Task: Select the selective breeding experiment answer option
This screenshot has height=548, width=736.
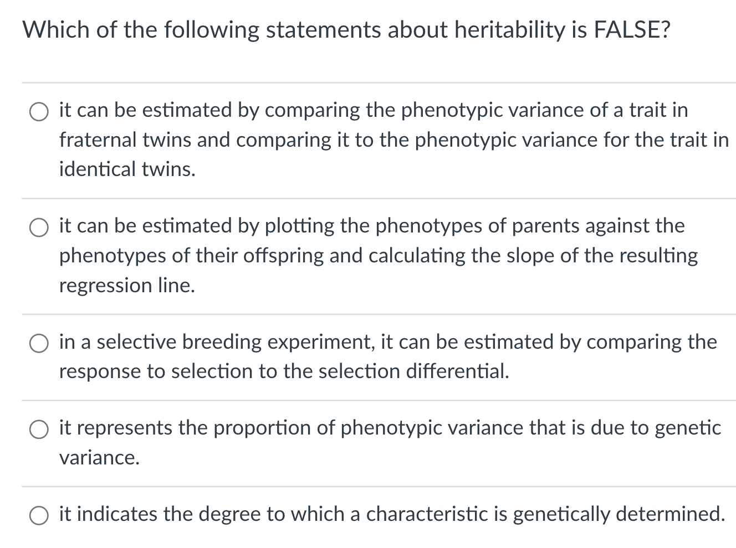Action: (38, 343)
